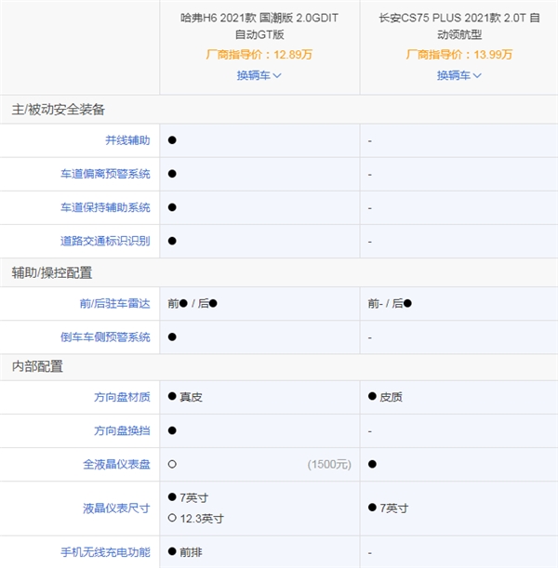The image size is (558, 568).
Task: Click the 内部配置 section header
Action: click(x=38, y=366)
